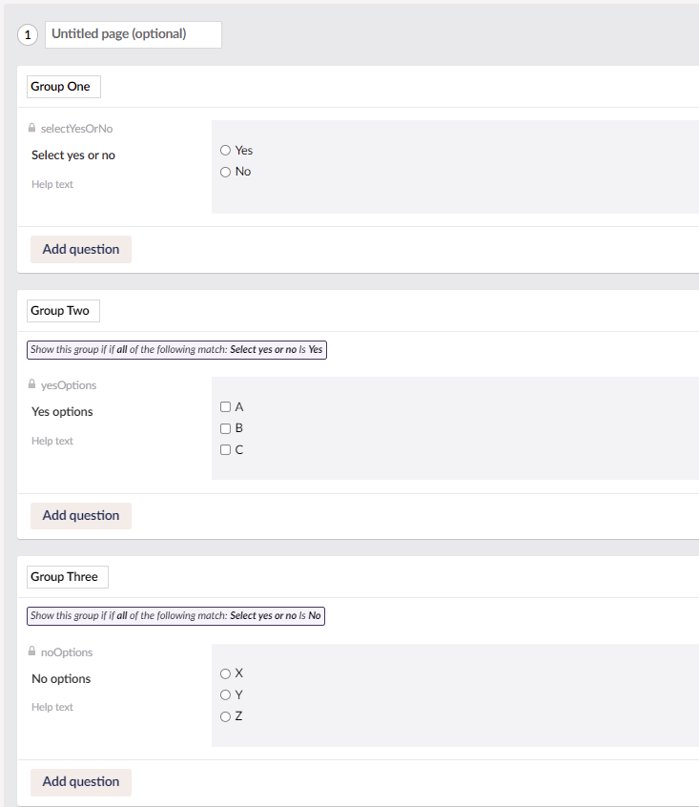Viewport: 699px width, 807px height.
Task: Select the No radio option
Action: (223, 172)
